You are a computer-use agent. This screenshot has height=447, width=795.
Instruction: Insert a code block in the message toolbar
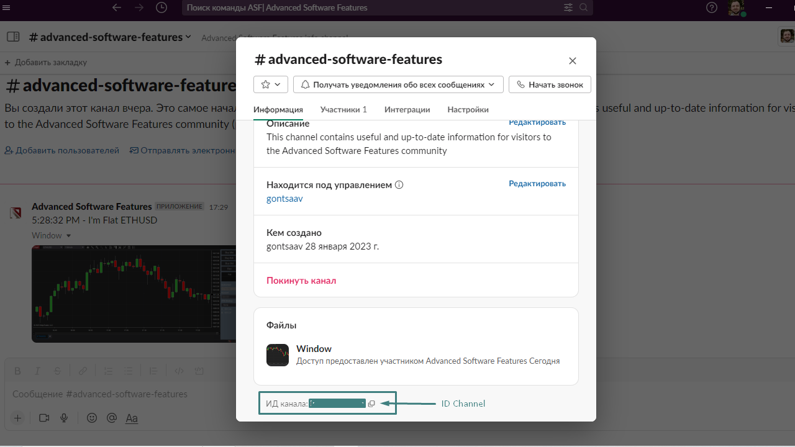pos(199,371)
